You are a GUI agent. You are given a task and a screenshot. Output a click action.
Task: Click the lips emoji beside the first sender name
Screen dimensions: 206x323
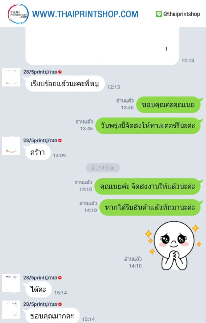click(60, 72)
